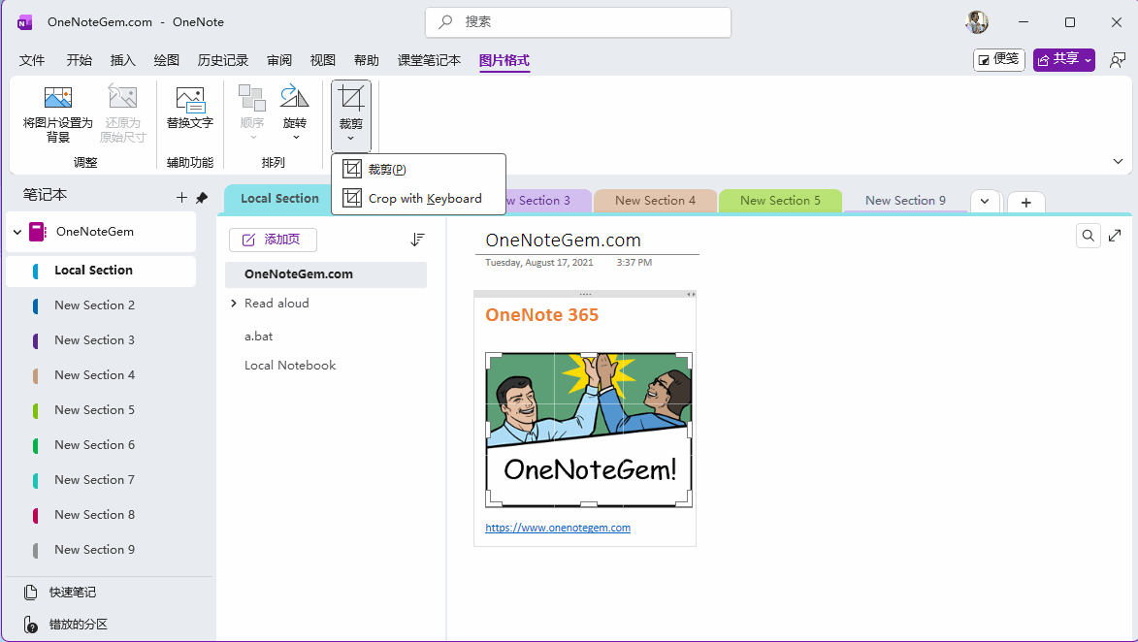1138x642 pixels.
Task: Click Set Picture as Background icon
Action: point(58,98)
